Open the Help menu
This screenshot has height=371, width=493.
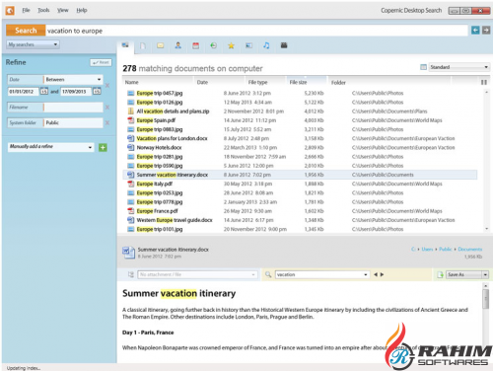coord(82,10)
